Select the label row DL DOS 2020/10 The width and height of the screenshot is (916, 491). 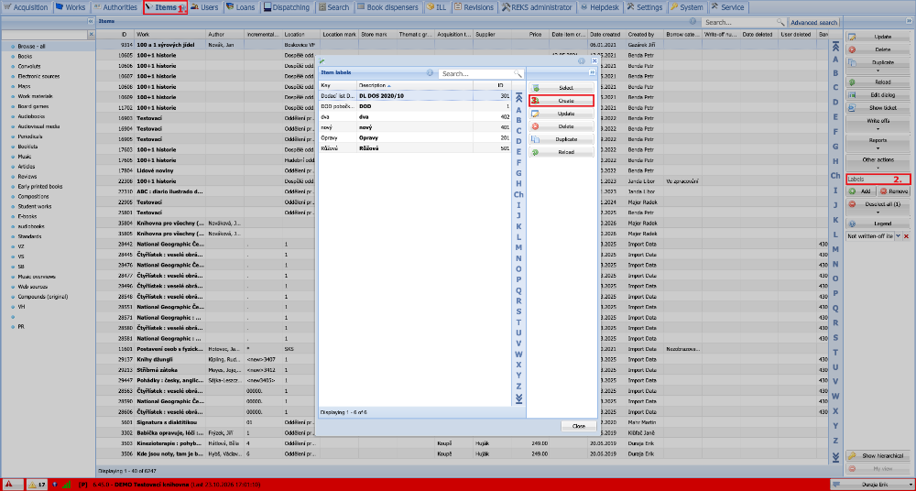[414, 96]
